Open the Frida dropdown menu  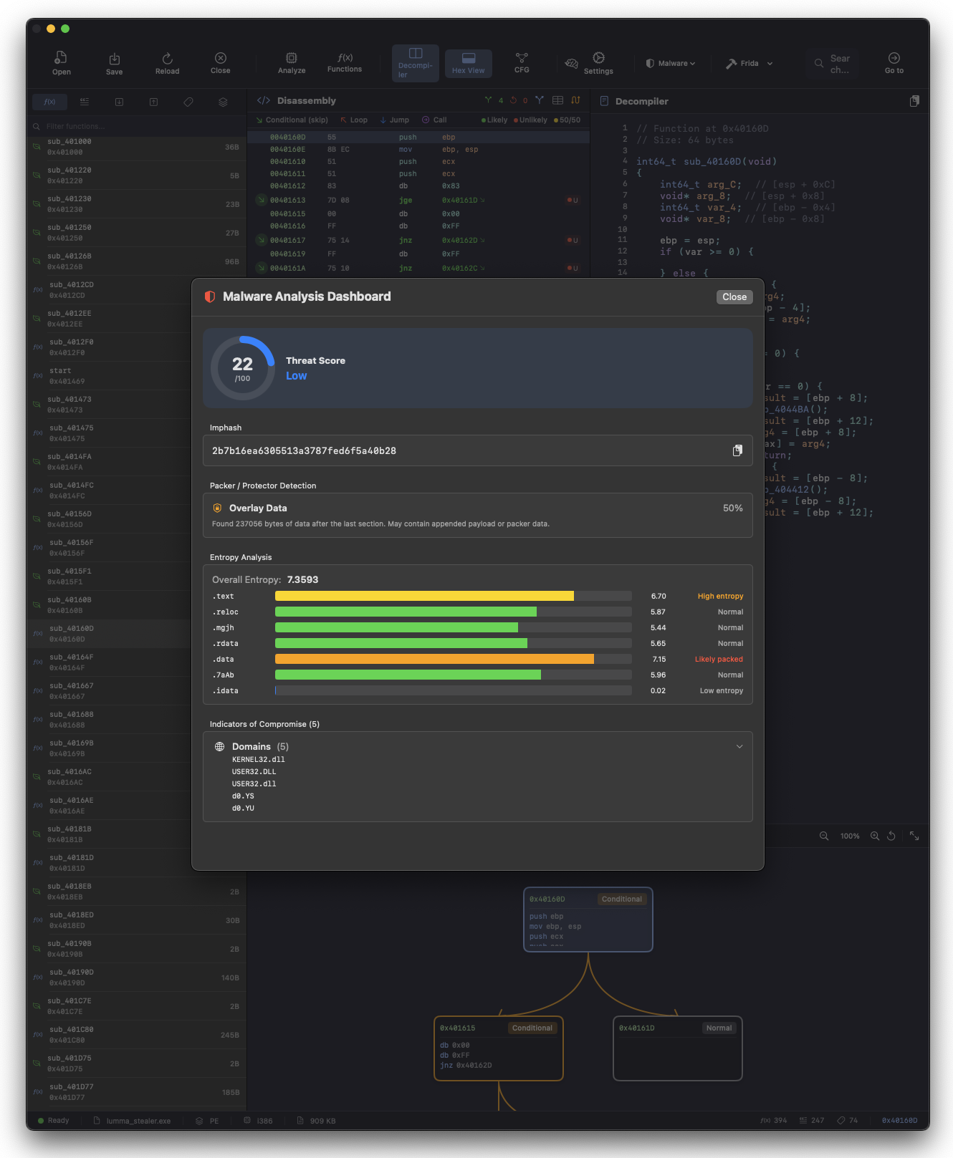pos(750,63)
